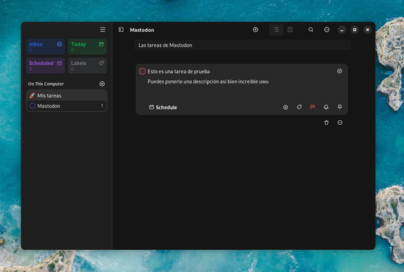Open project options menu in header
Viewport: 404px width, 272px height.
pyautogui.click(x=327, y=30)
